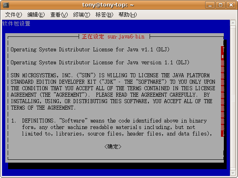Click the red up arrow in license dialog

coord(223,49)
